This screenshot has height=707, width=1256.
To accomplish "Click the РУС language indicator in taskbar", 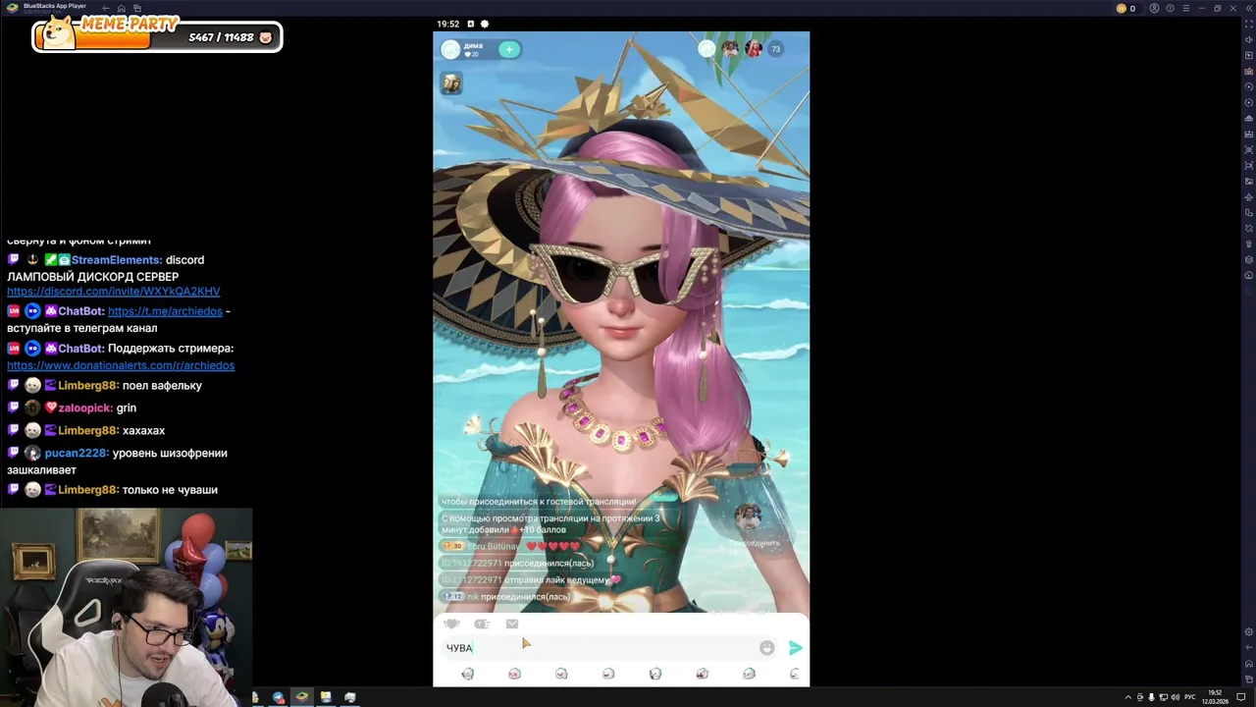I will [1190, 697].
